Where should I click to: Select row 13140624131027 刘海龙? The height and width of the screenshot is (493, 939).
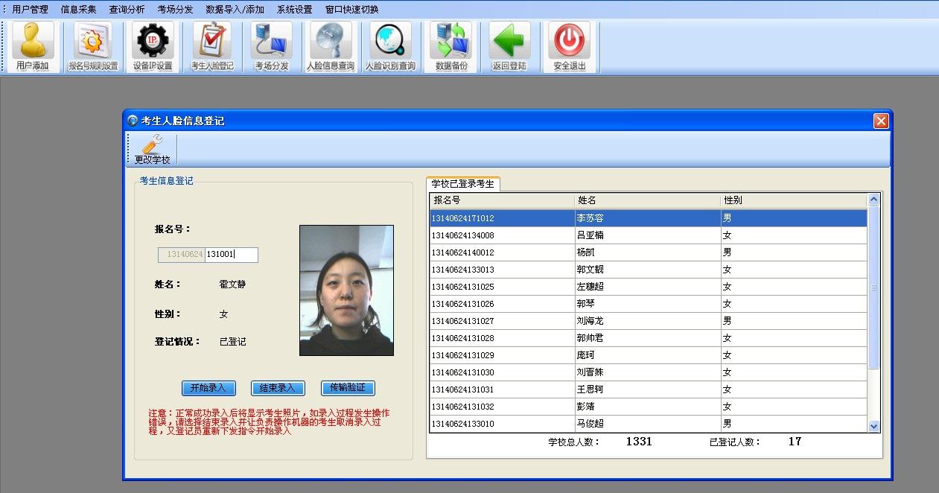(649, 321)
